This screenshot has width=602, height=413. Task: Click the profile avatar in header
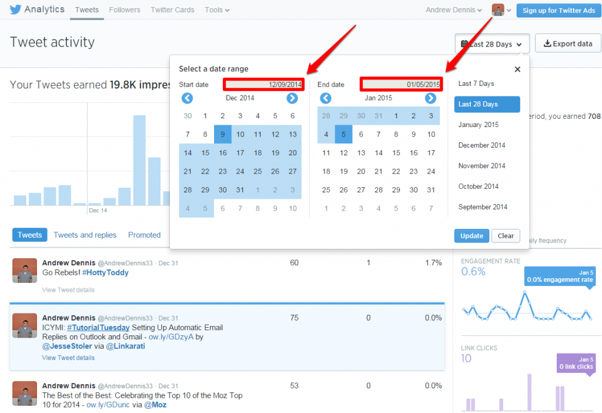(x=498, y=10)
